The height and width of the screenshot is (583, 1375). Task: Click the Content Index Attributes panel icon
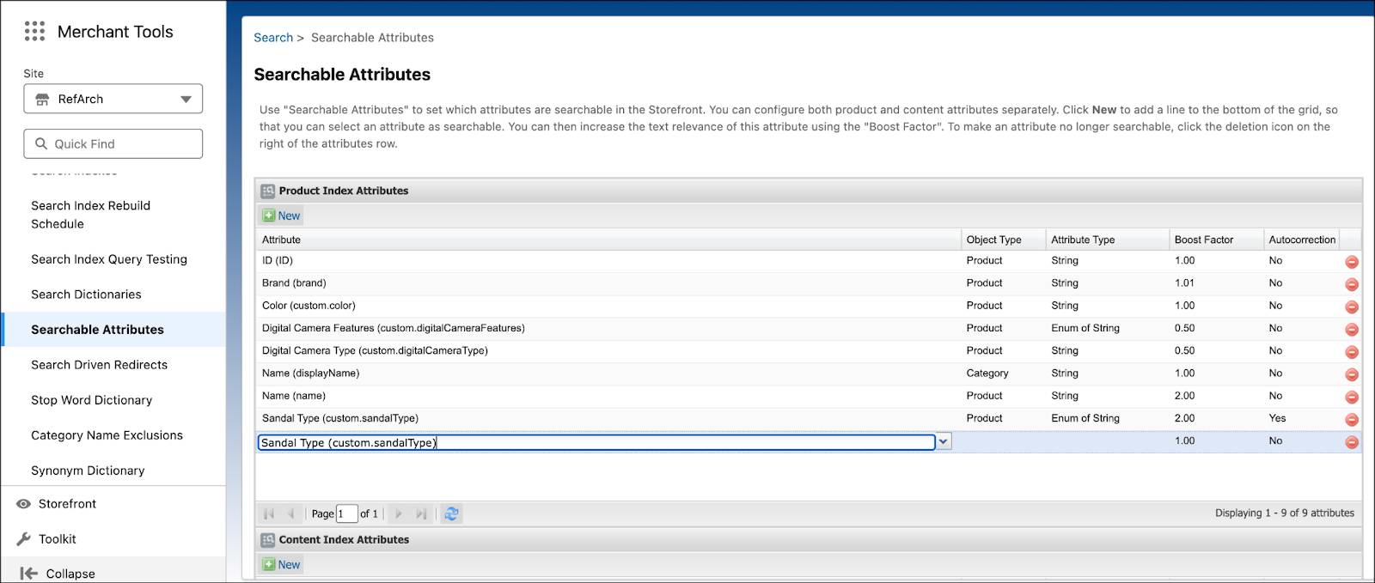coord(268,540)
